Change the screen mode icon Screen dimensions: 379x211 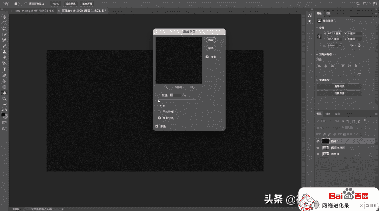click(x=4, y=128)
